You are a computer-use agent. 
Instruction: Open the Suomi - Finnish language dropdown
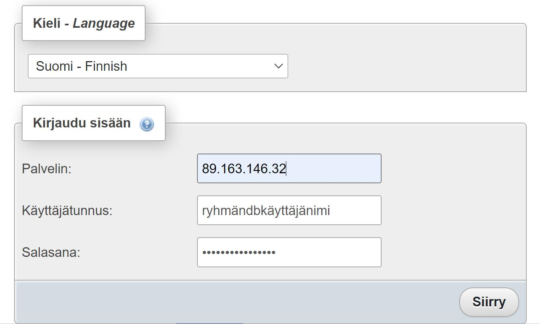point(158,66)
